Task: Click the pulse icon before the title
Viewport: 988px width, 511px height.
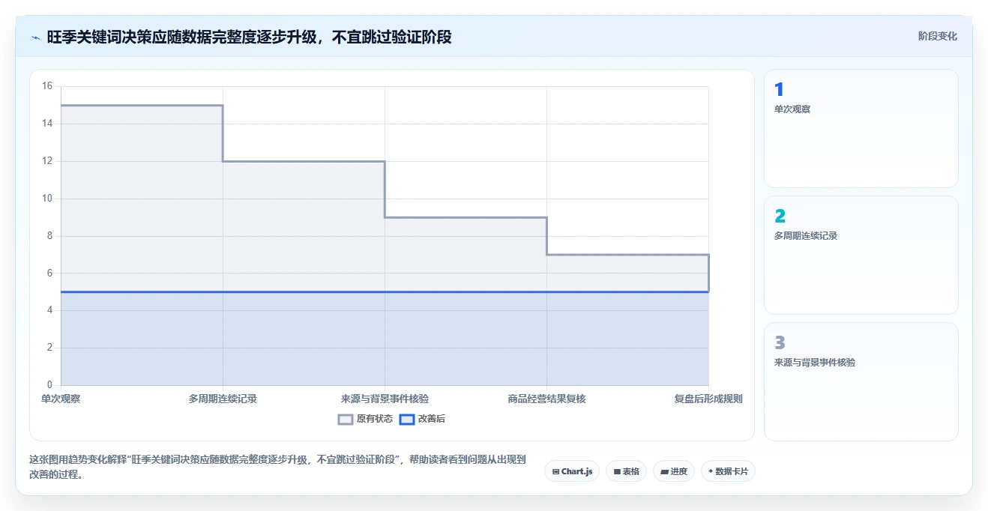Action: pyautogui.click(x=35, y=37)
